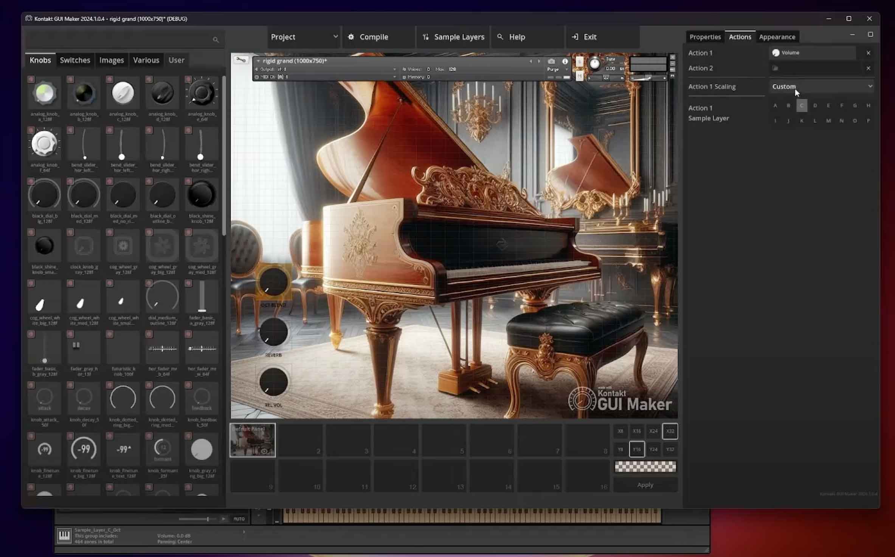Click the checkerboard background color swatch

point(645,467)
